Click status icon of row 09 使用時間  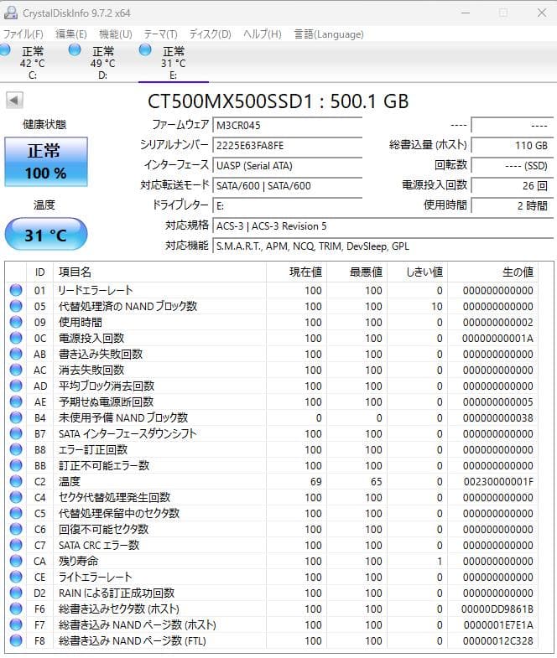(16, 322)
